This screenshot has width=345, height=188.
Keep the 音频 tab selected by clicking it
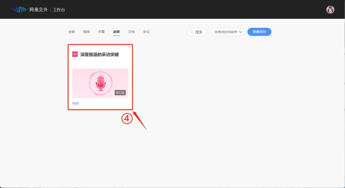pyautogui.click(x=116, y=32)
